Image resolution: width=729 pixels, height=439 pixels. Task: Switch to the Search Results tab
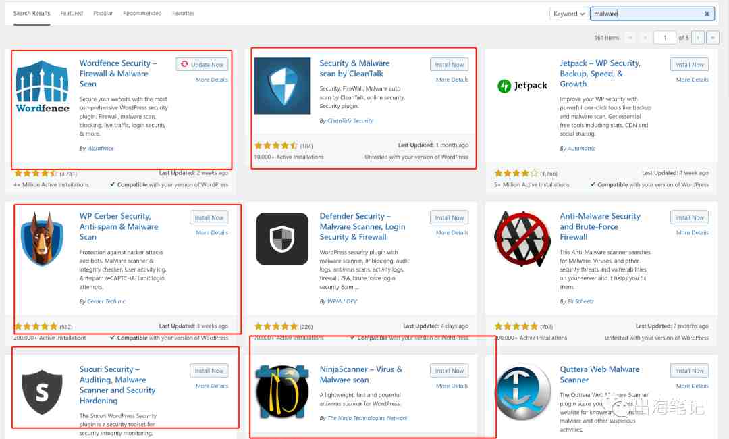[x=32, y=13]
